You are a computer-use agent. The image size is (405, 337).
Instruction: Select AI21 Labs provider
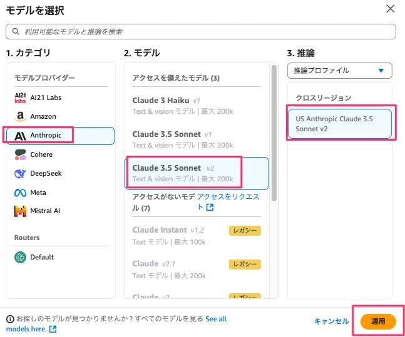click(x=61, y=98)
